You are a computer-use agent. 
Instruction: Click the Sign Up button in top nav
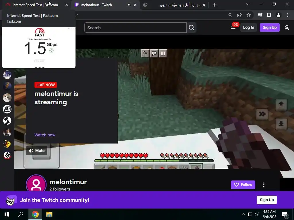pyautogui.click(x=270, y=27)
